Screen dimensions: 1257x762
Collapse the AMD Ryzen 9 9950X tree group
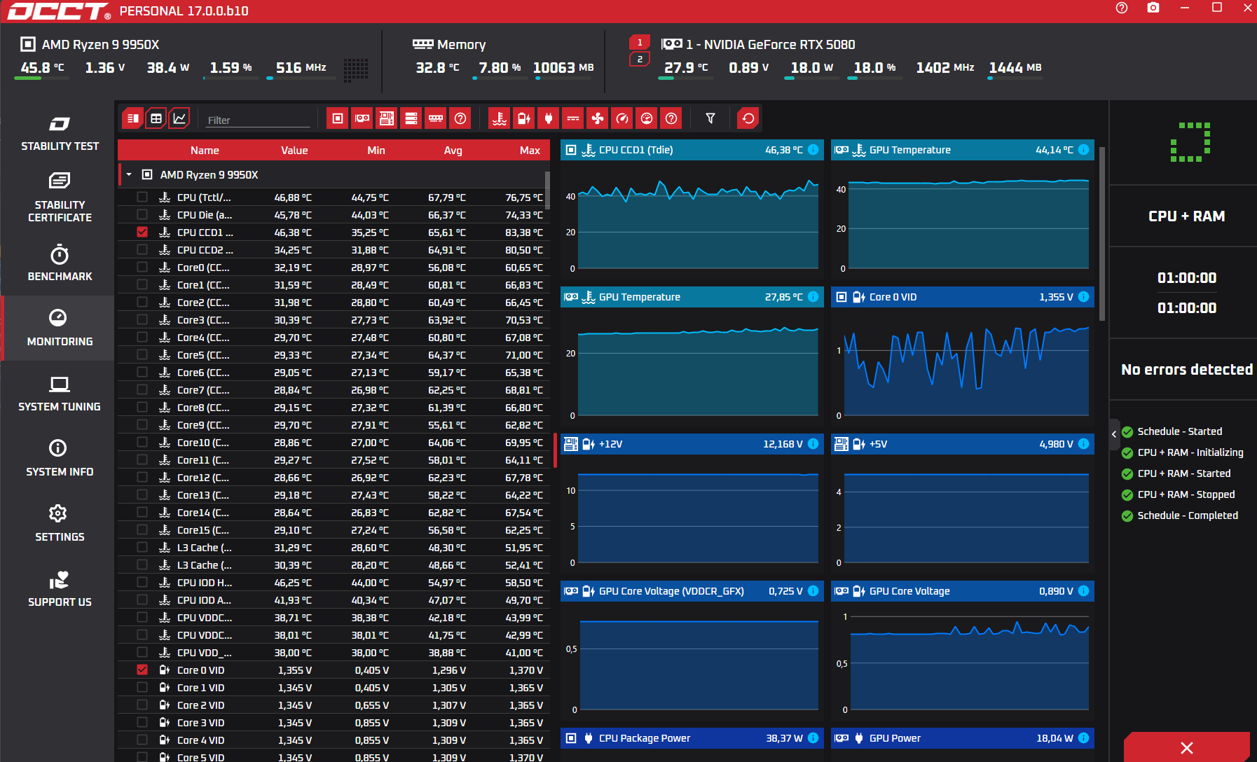pyautogui.click(x=129, y=174)
